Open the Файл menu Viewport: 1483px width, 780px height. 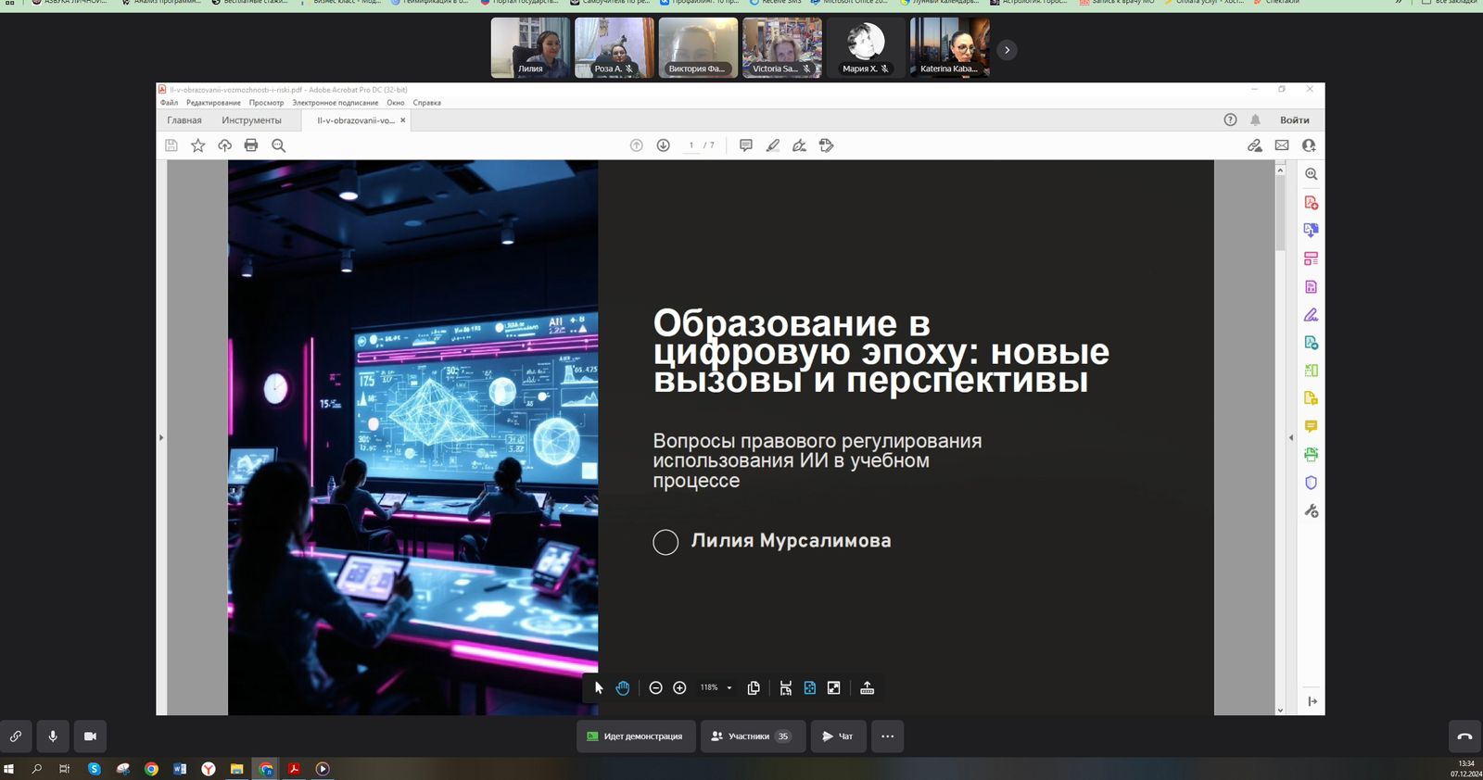point(169,103)
